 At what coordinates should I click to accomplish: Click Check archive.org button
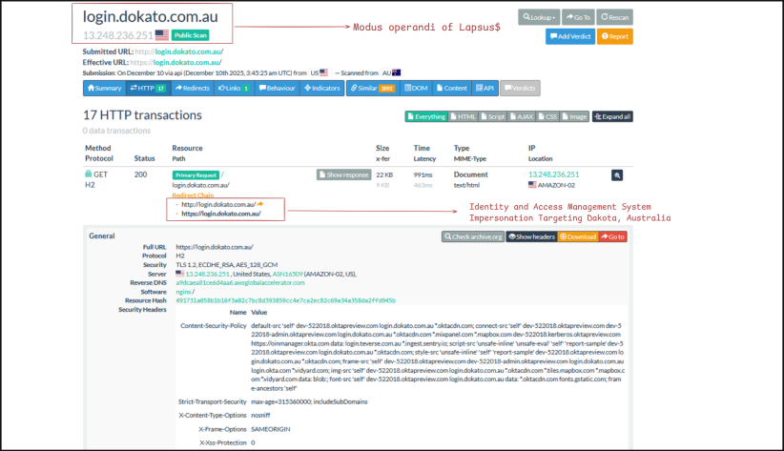(471, 236)
